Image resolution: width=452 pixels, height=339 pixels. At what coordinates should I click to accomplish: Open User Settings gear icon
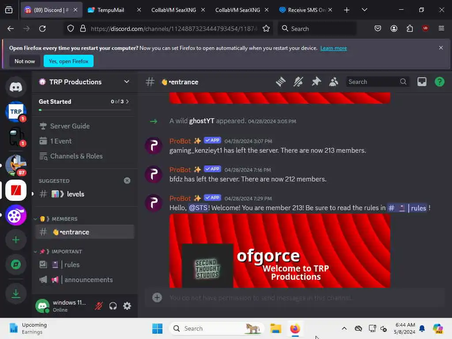(127, 306)
